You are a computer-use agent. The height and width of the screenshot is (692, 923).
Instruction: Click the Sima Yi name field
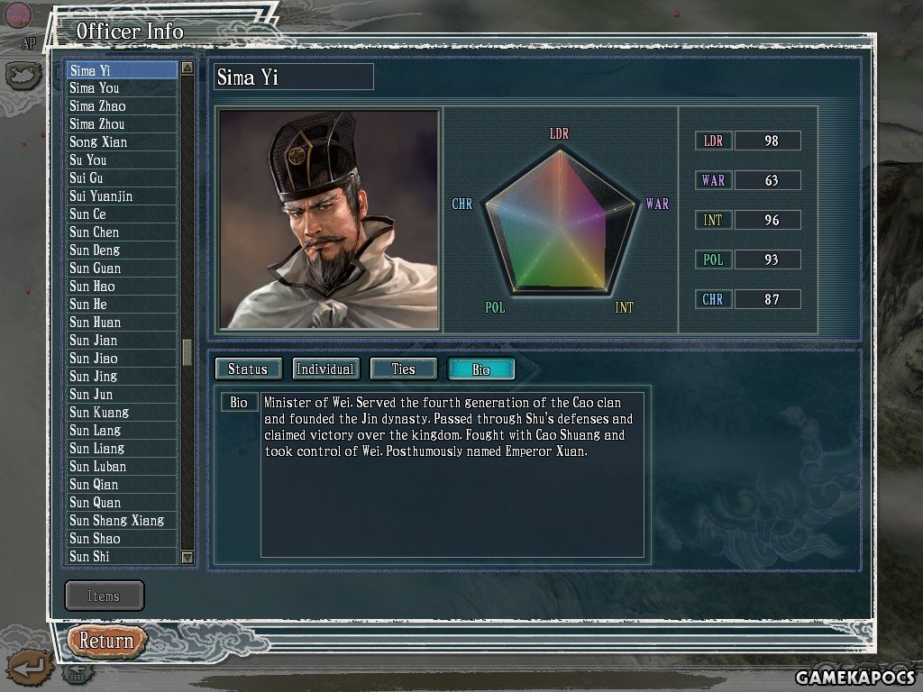(x=294, y=77)
